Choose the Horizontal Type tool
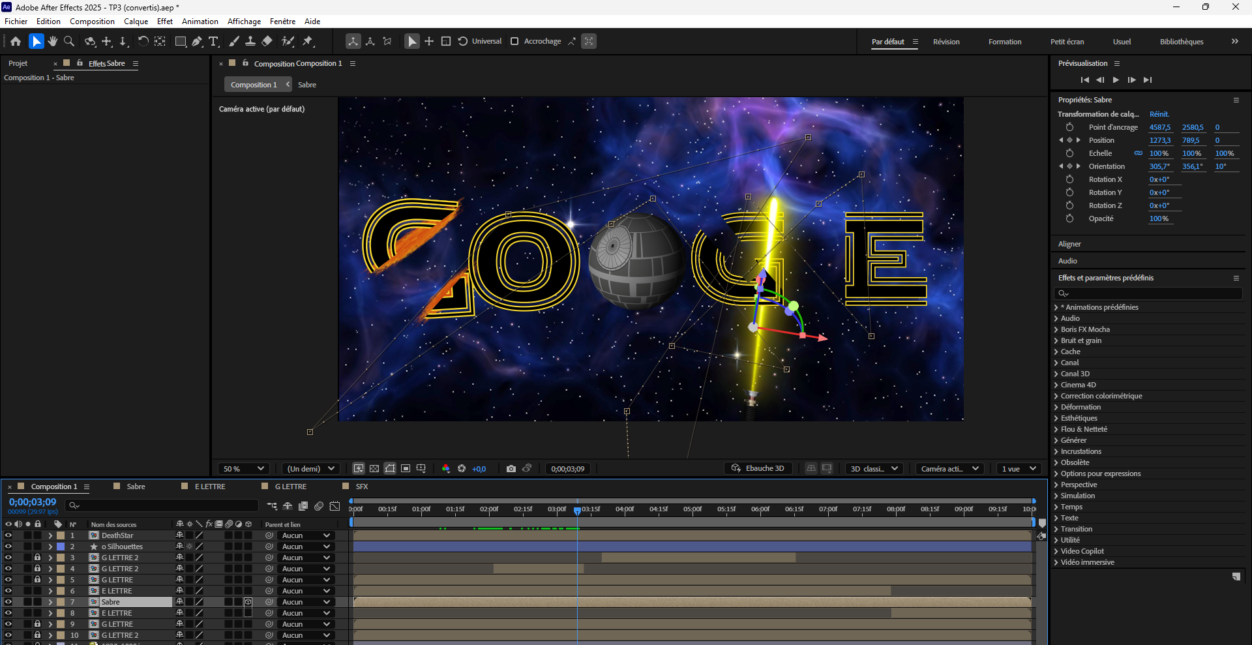Viewport: 1252px width, 645px height. [213, 41]
